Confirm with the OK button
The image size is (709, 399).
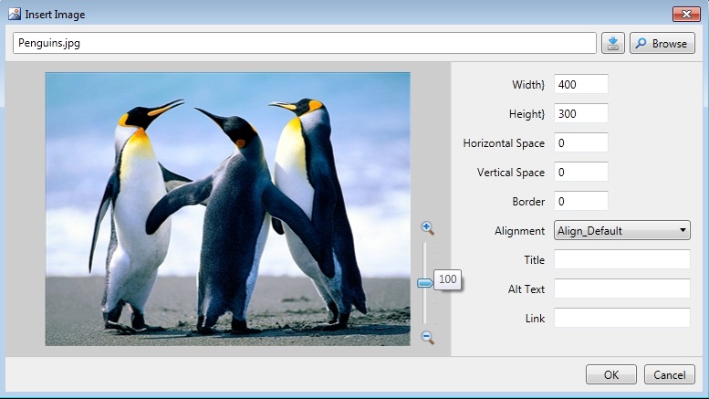coord(610,374)
